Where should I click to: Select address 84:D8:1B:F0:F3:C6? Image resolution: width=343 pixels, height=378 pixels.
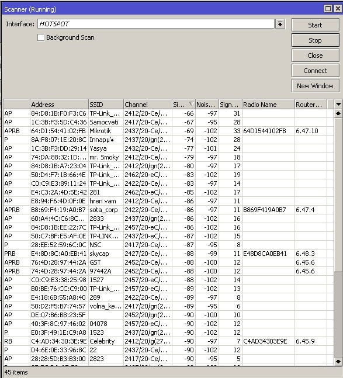[x=58, y=113]
